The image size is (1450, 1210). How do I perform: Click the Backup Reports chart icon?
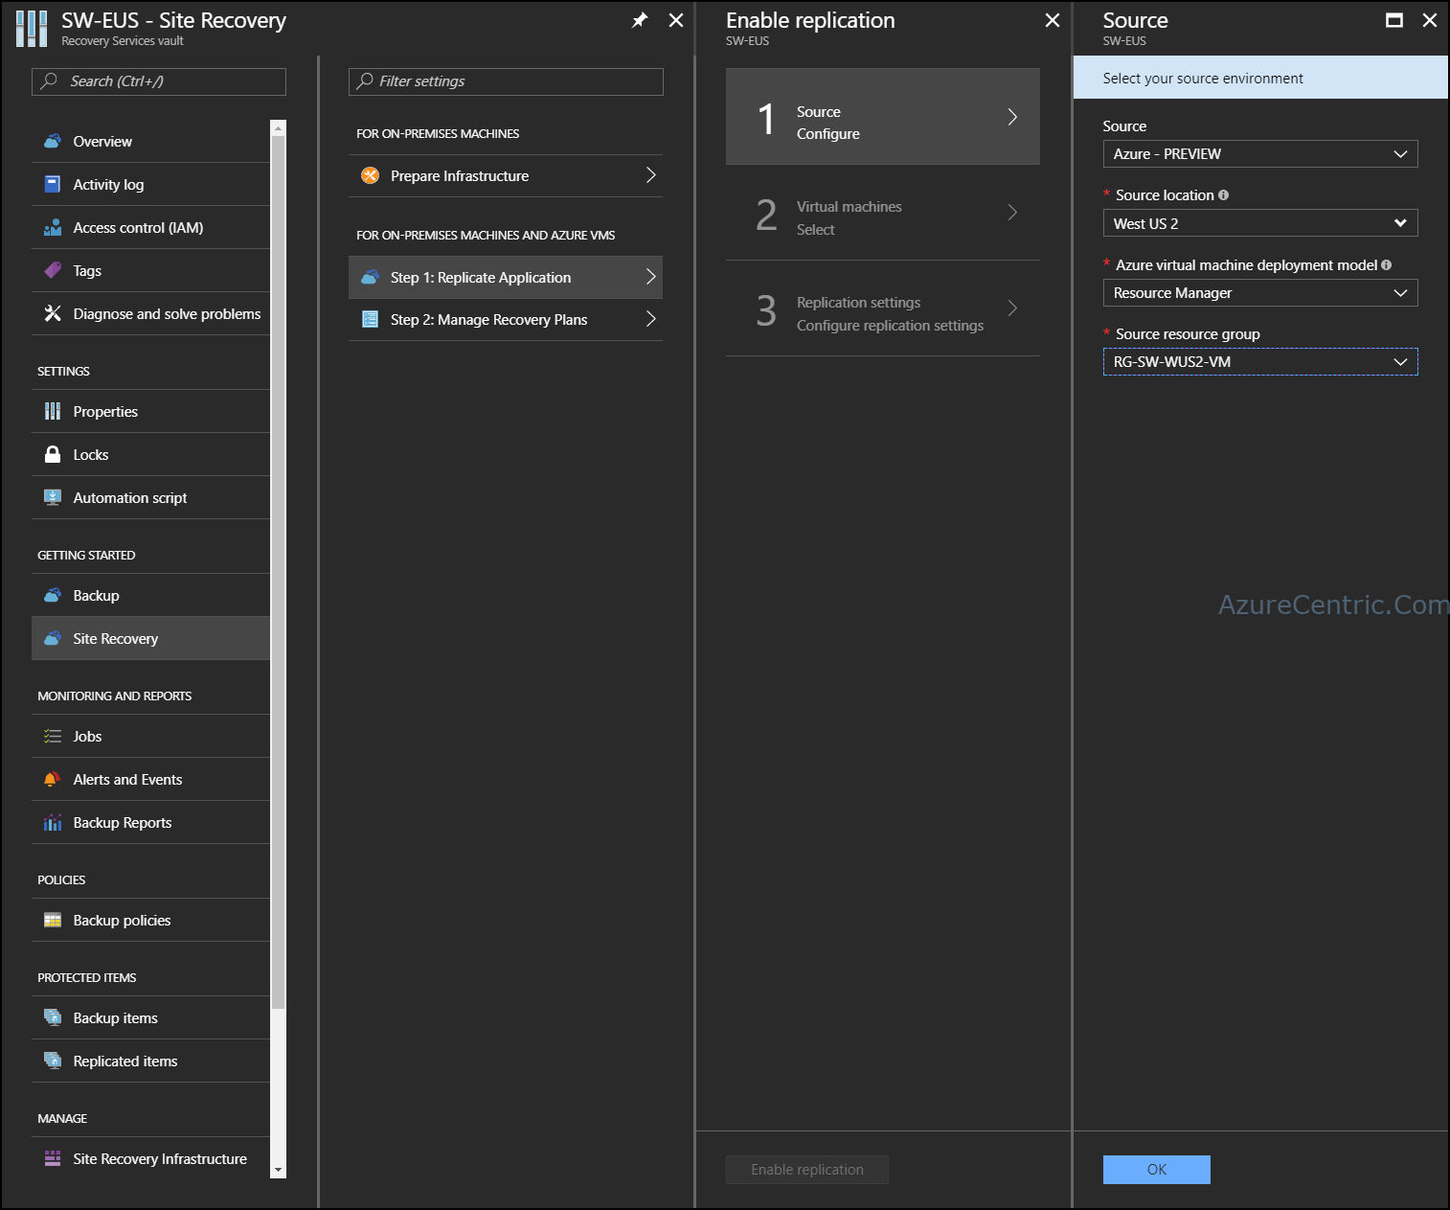[53, 822]
